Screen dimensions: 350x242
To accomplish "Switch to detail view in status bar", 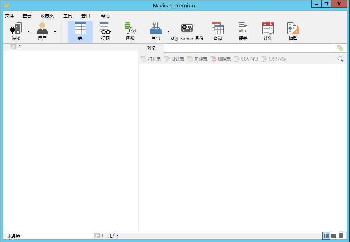I will tap(334, 236).
